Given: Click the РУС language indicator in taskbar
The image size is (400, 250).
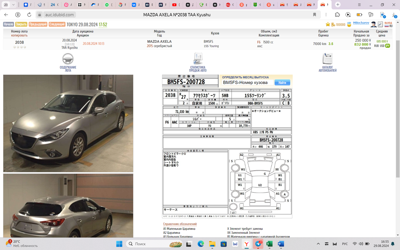Looking at the screenshot, I should (345, 244).
